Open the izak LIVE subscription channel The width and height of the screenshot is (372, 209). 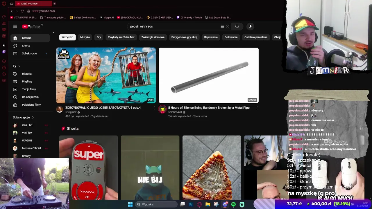coord(30,125)
